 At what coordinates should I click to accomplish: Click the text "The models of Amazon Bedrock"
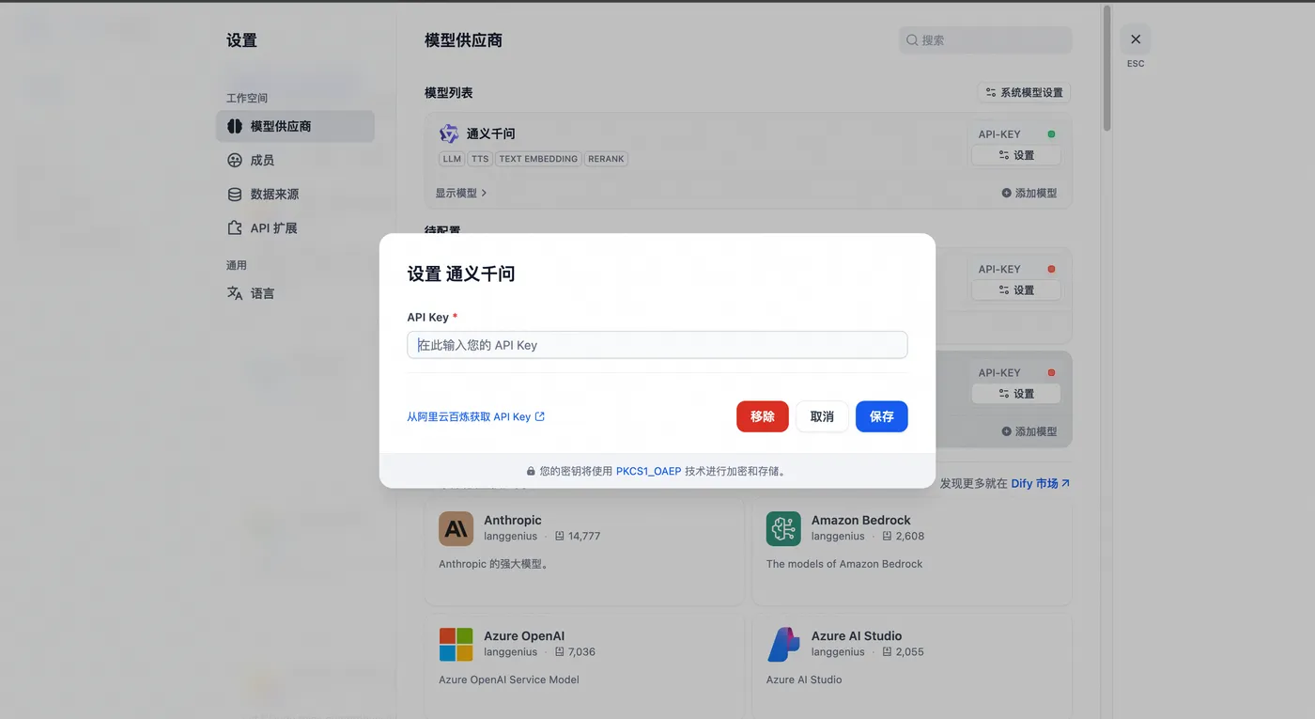844,564
